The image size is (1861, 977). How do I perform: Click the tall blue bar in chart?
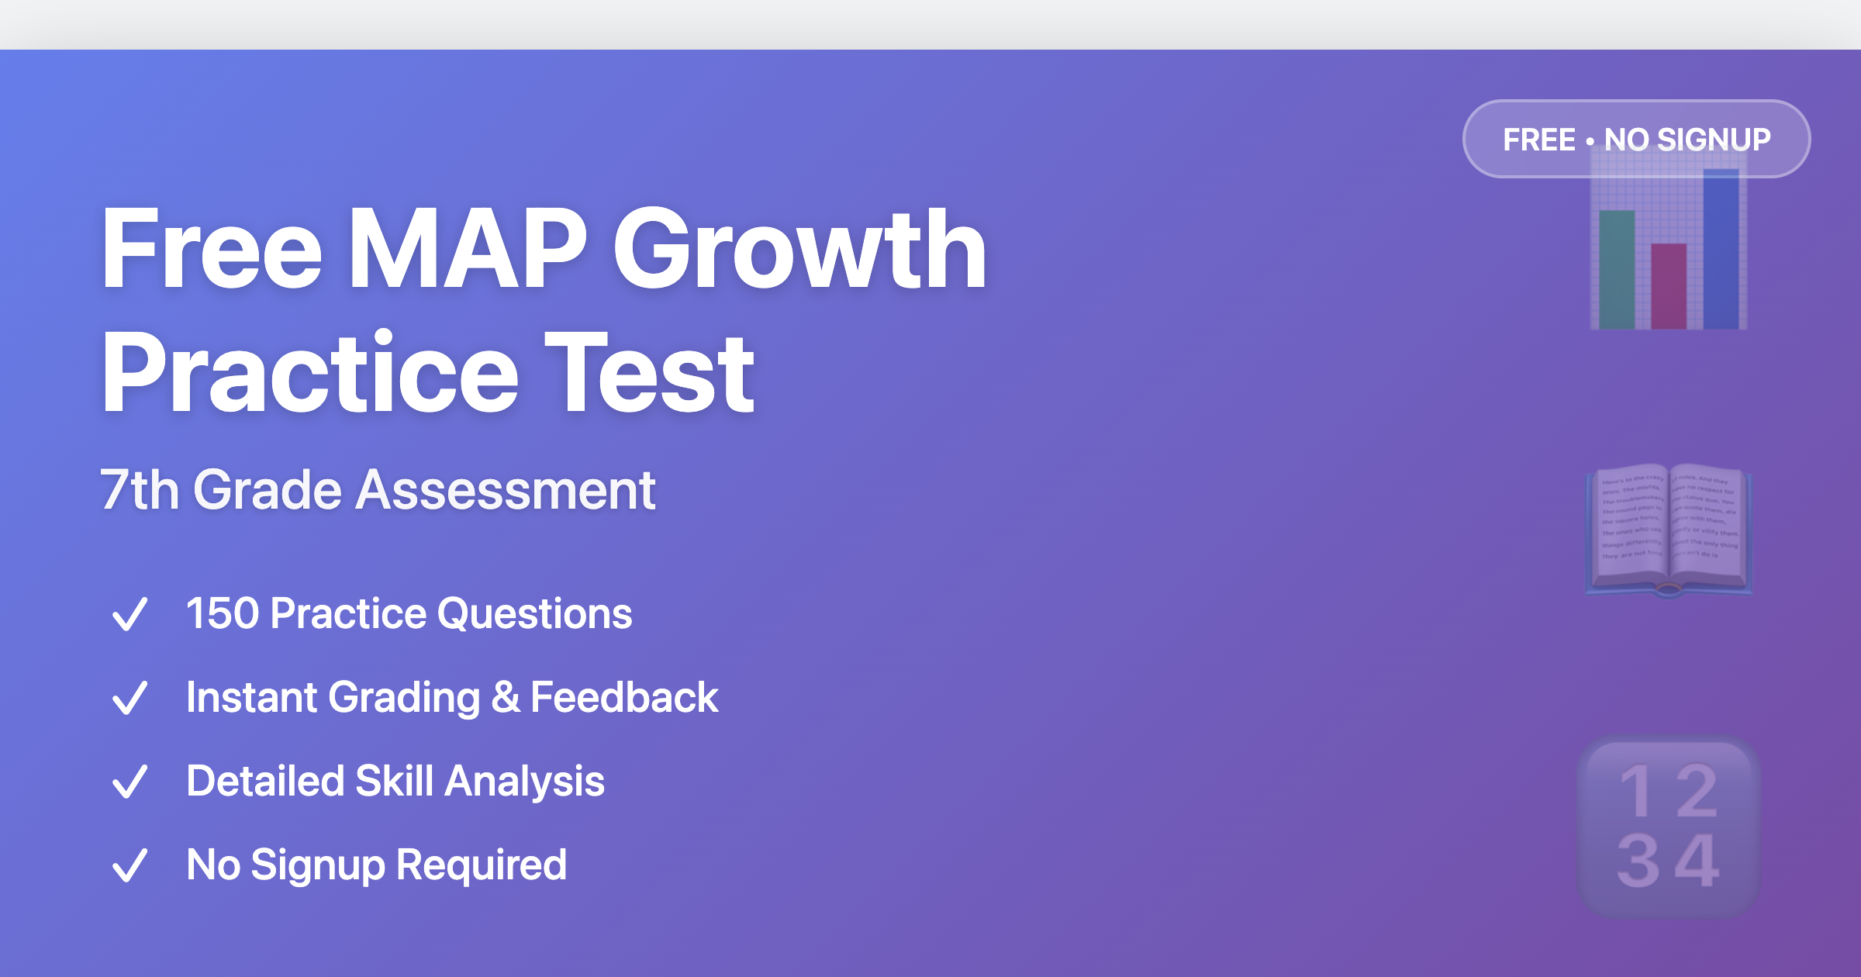click(1721, 249)
